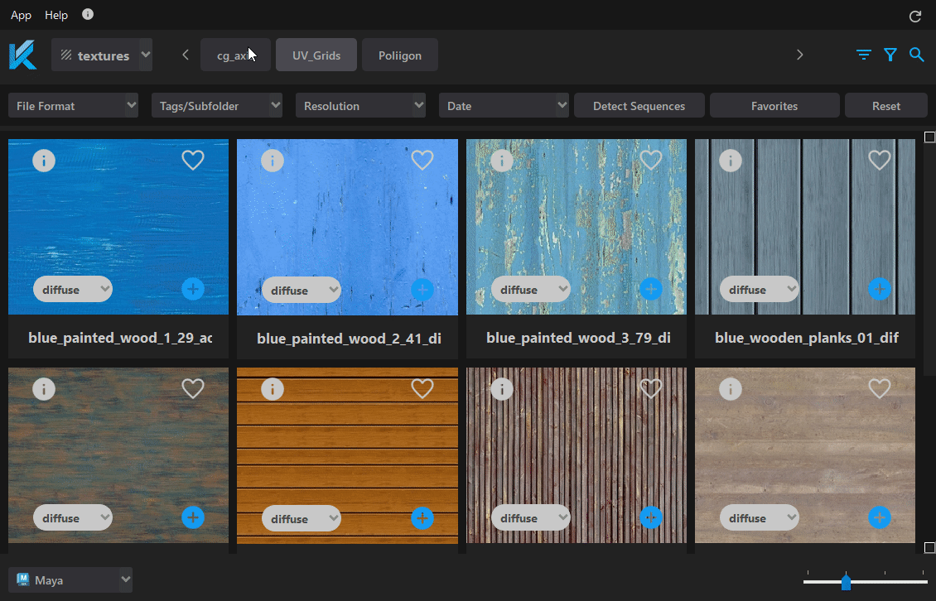Click the blue K application logo
Image resolution: width=936 pixels, height=601 pixels.
pyautogui.click(x=22, y=55)
